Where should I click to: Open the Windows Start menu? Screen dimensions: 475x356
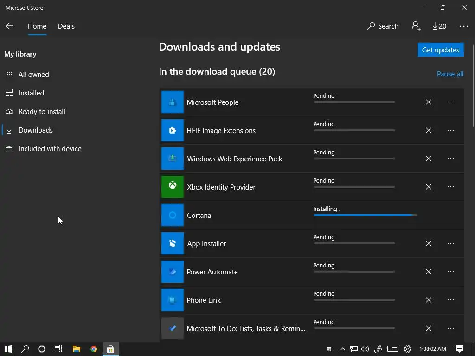tap(8, 349)
